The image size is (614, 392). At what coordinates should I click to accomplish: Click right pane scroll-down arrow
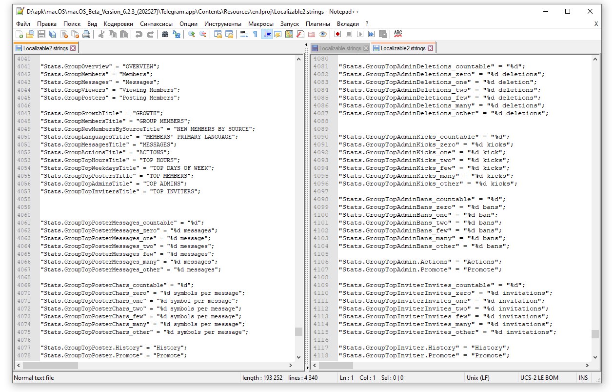coord(595,357)
